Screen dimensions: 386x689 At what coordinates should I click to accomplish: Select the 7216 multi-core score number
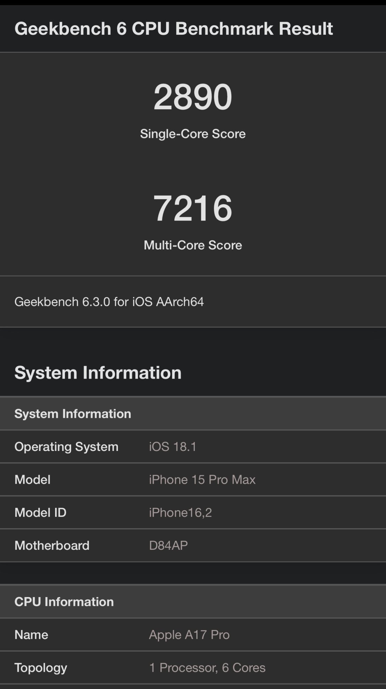pyautogui.click(x=193, y=208)
